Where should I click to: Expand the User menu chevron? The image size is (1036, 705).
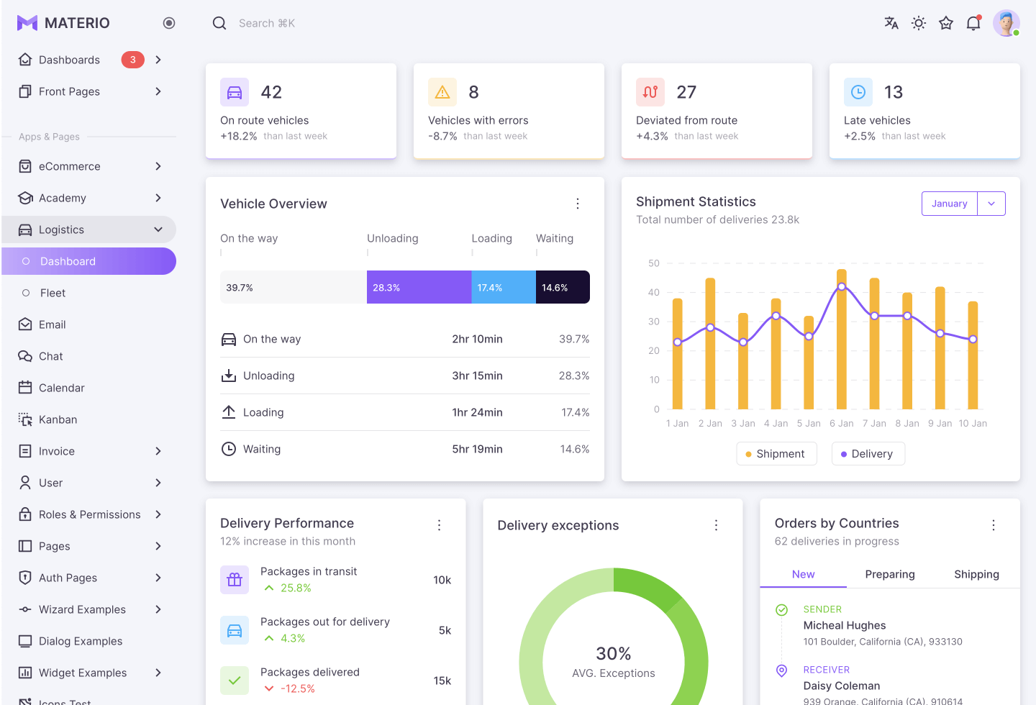pyautogui.click(x=158, y=483)
